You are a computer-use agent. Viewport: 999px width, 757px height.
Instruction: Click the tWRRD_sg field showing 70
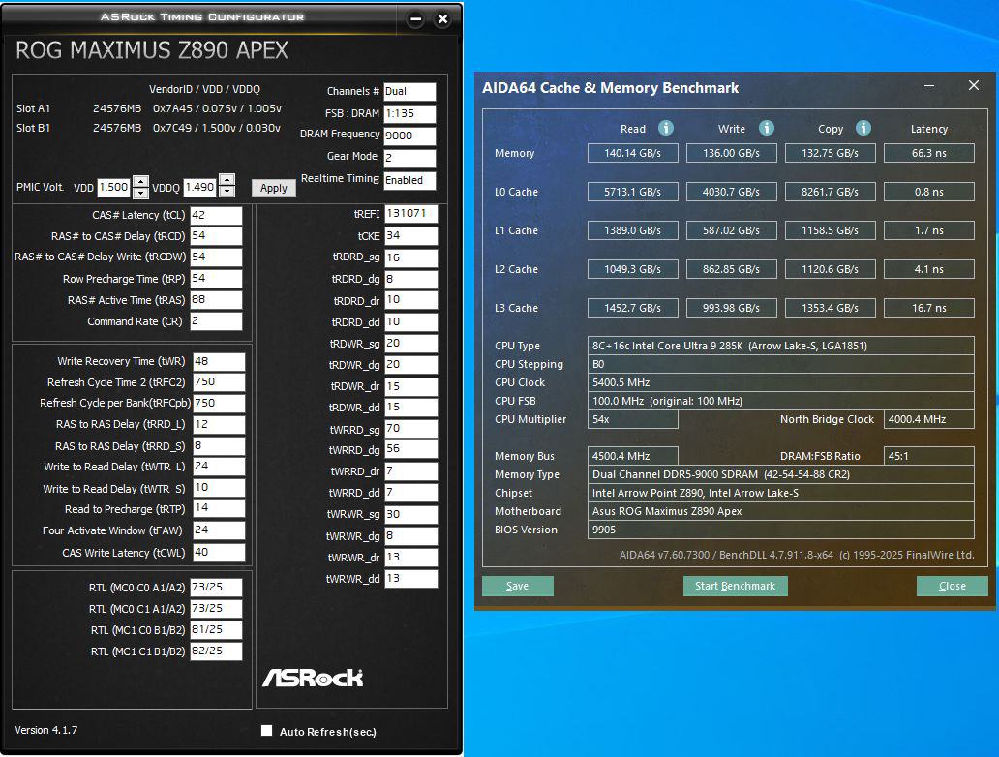click(x=411, y=429)
